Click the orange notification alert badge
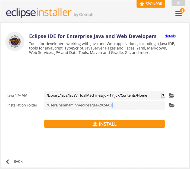The image size is (190, 169). tap(182, 10)
